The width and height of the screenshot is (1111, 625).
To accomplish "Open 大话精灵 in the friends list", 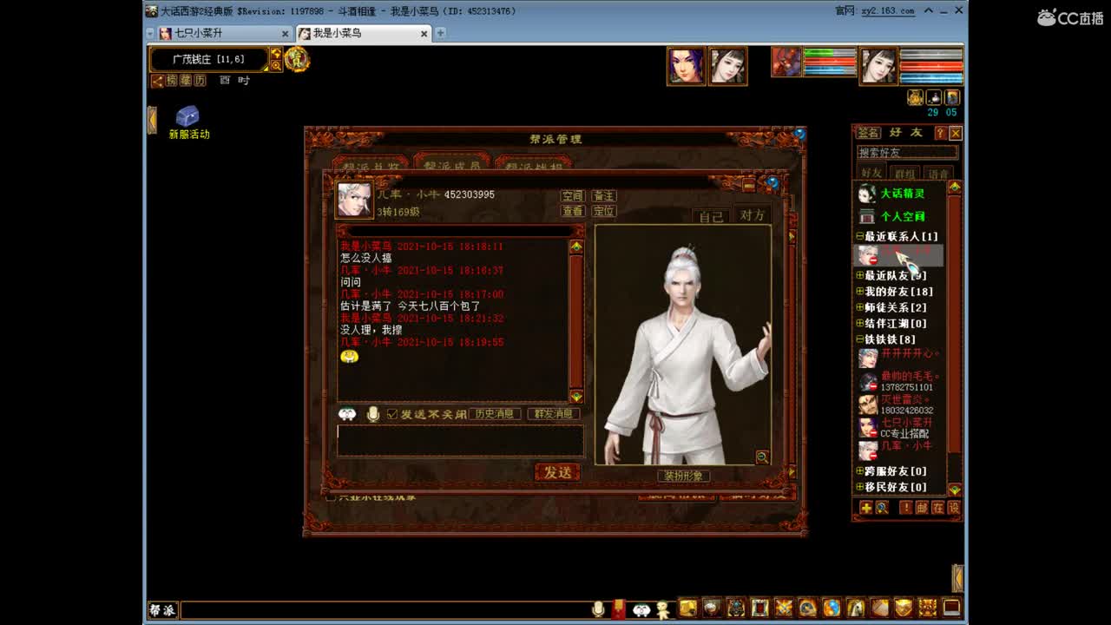I will click(903, 194).
